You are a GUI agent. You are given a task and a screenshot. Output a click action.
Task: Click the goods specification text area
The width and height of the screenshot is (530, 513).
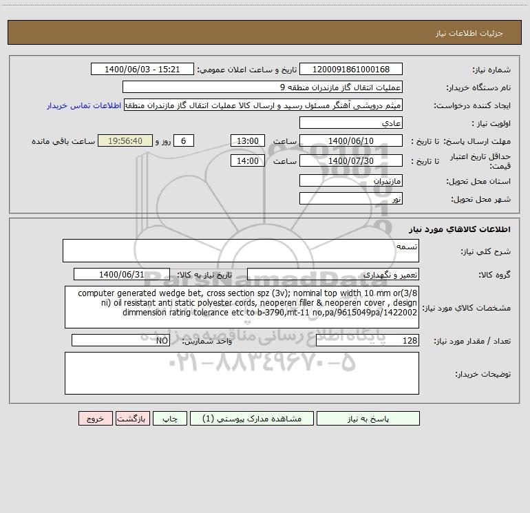tap(242, 307)
